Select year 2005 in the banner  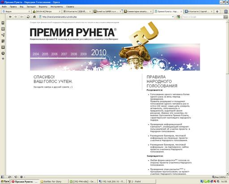point(45,54)
